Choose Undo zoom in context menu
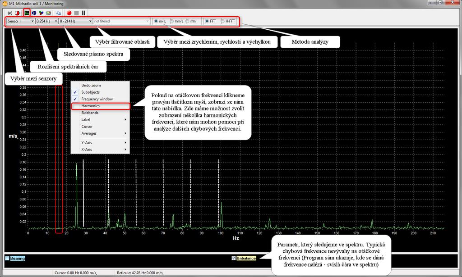This screenshot has height=277, width=462. (100, 85)
